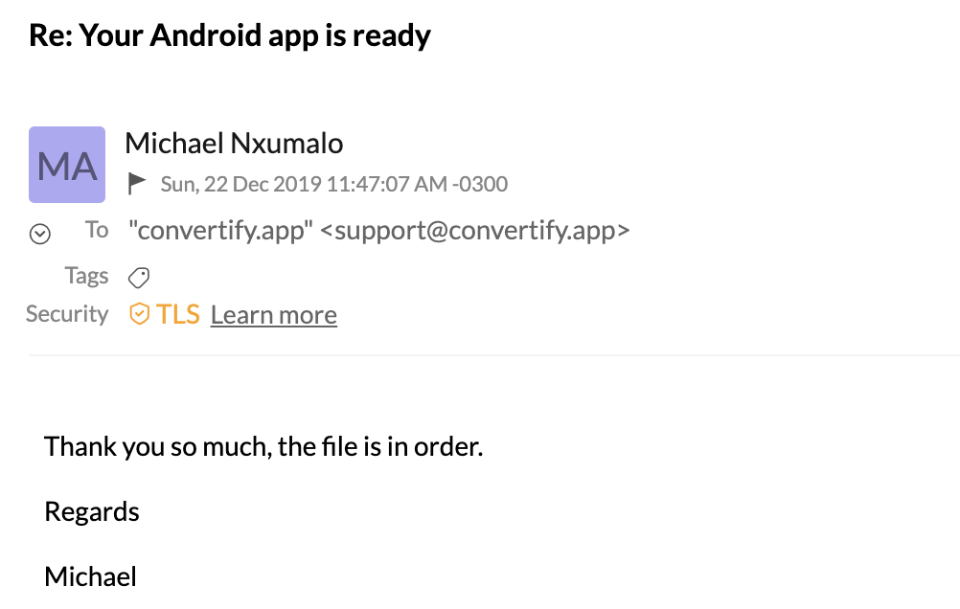960x609 pixels.
Task: Click the Sun, 22 Dec 2019 date
Action: pyautogui.click(x=241, y=184)
